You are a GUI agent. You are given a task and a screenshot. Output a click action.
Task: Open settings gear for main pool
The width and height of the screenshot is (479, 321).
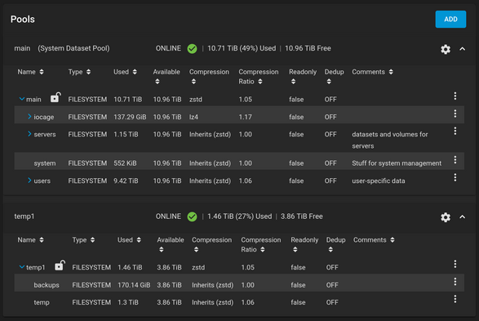tap(446, 49)
